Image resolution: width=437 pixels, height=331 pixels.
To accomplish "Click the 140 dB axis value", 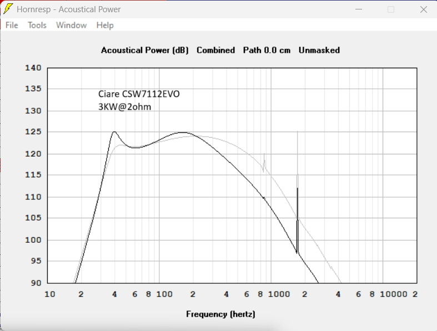I will point(33,68).
